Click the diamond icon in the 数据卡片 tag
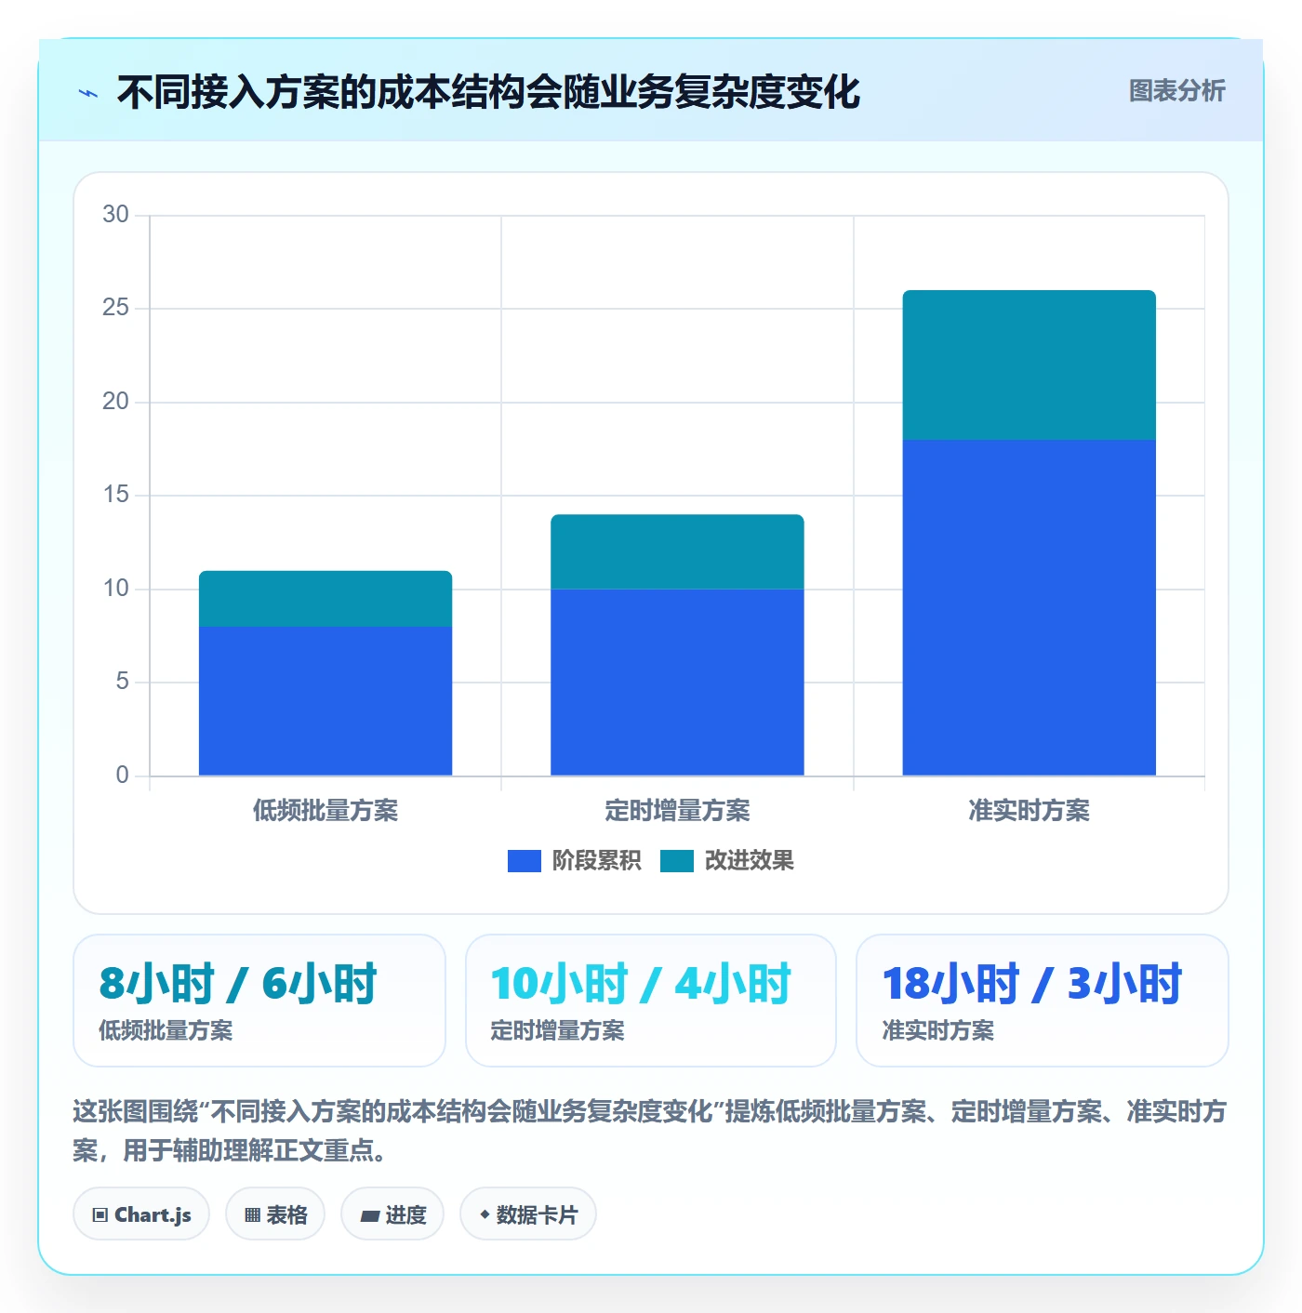 coord(484,1214)
